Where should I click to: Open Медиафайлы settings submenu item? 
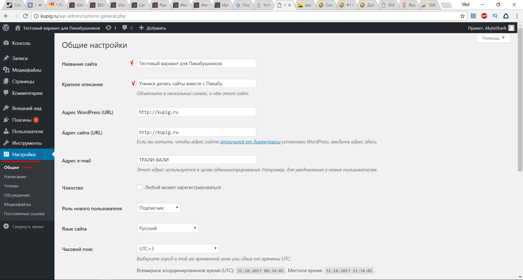pos(17,204)
